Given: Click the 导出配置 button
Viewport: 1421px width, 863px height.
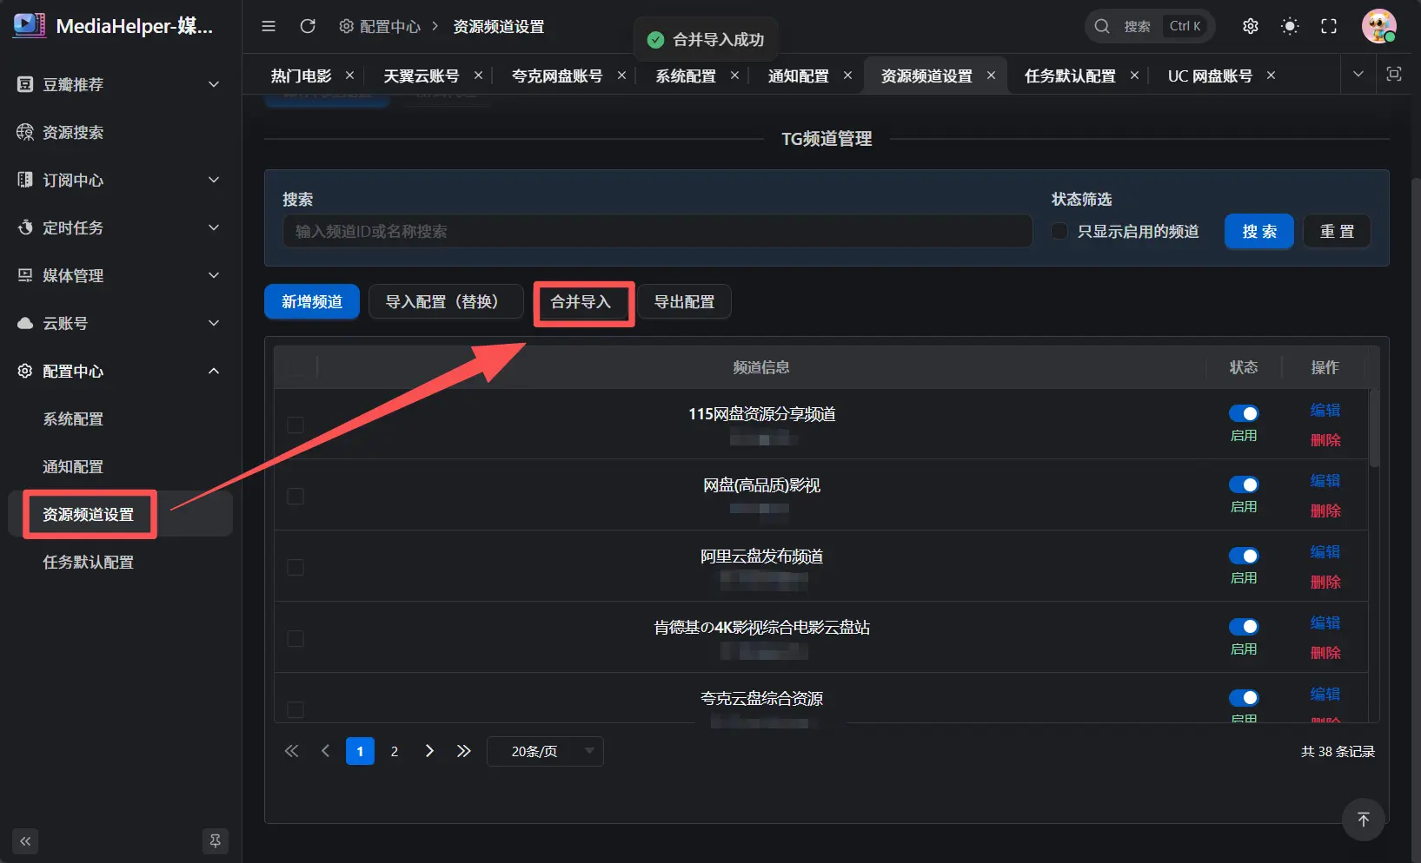Looking at the screenshot, I should (684, 301).
